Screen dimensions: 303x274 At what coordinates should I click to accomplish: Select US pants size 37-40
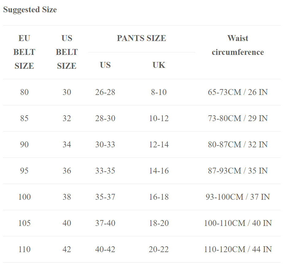(x=105, y=223)
